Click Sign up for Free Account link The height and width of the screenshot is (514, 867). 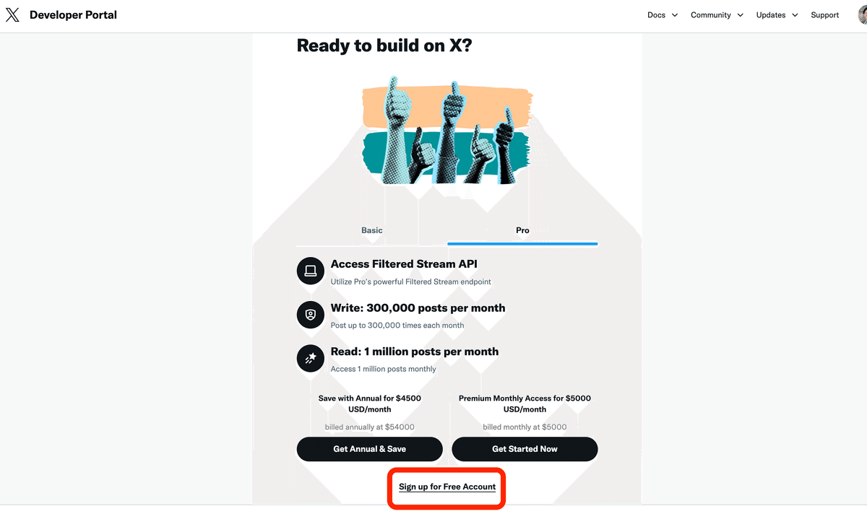click(447, 487)
